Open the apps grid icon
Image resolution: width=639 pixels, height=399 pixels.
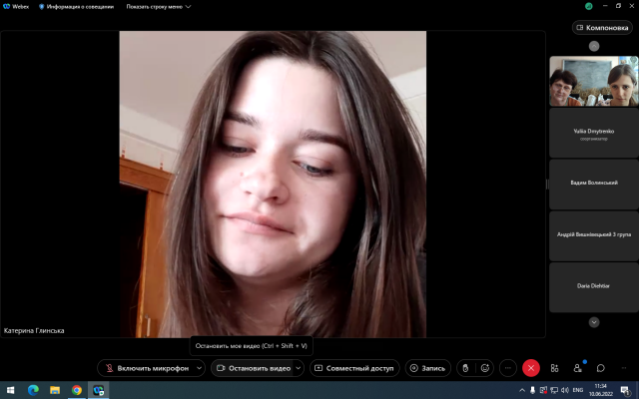coord(554,368)
